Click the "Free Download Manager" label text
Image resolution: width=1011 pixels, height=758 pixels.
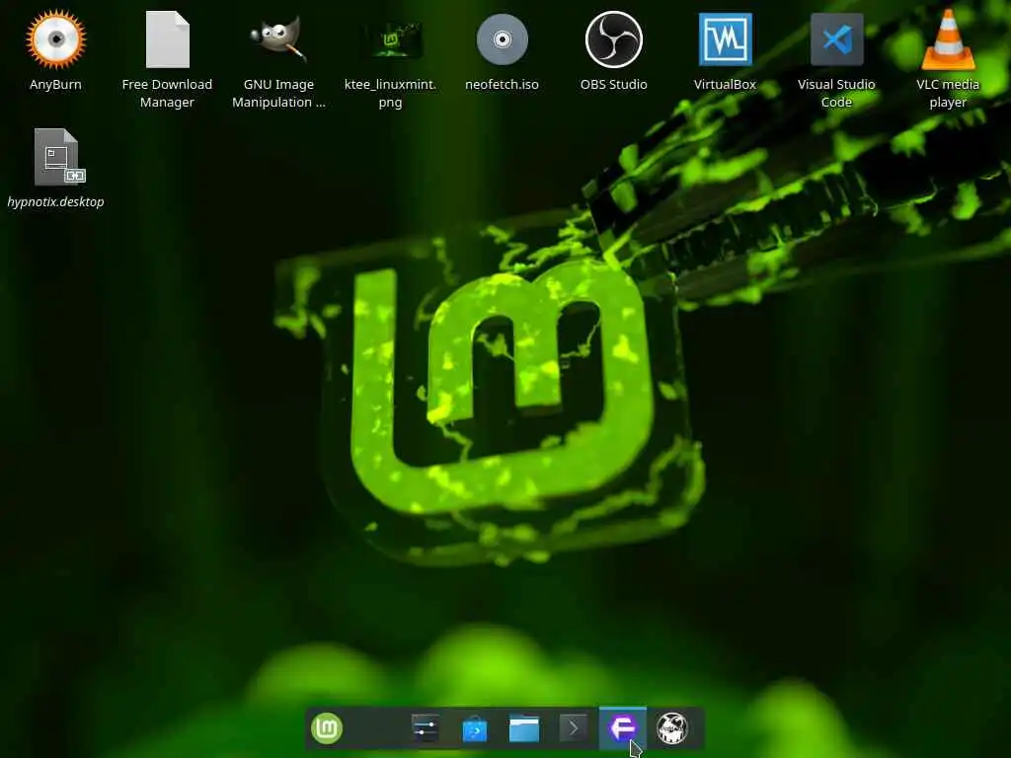[x=167, y=93]
